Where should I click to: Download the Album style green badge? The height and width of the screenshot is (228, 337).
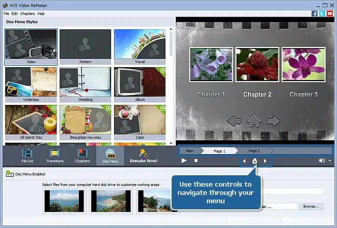click(x=163, y=70)
